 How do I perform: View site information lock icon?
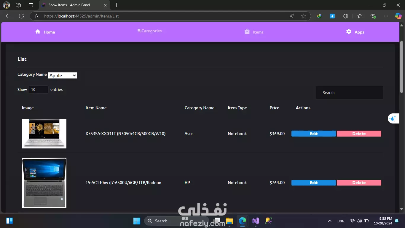coord(37,16)
